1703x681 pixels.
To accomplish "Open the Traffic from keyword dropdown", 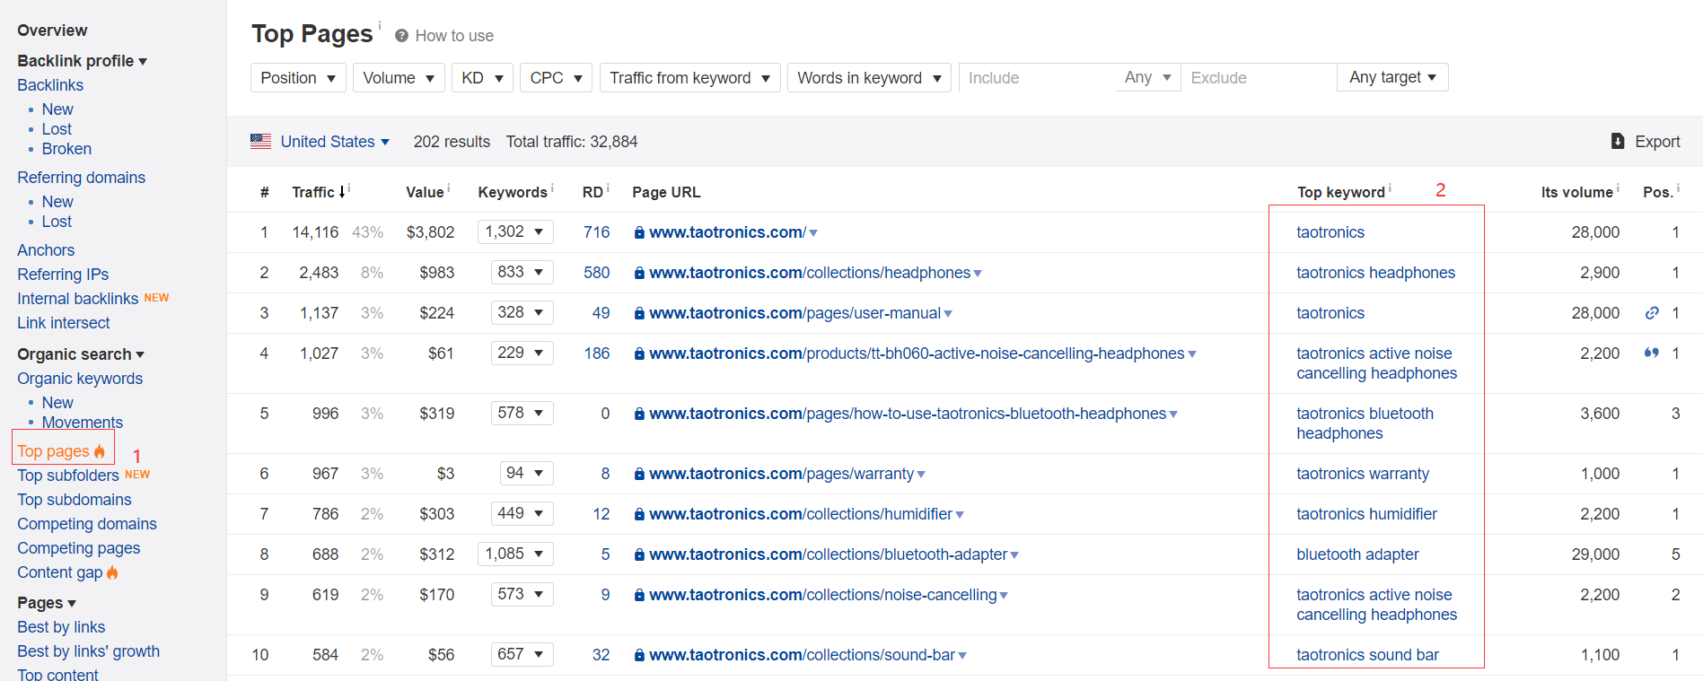I will [689, 78].
